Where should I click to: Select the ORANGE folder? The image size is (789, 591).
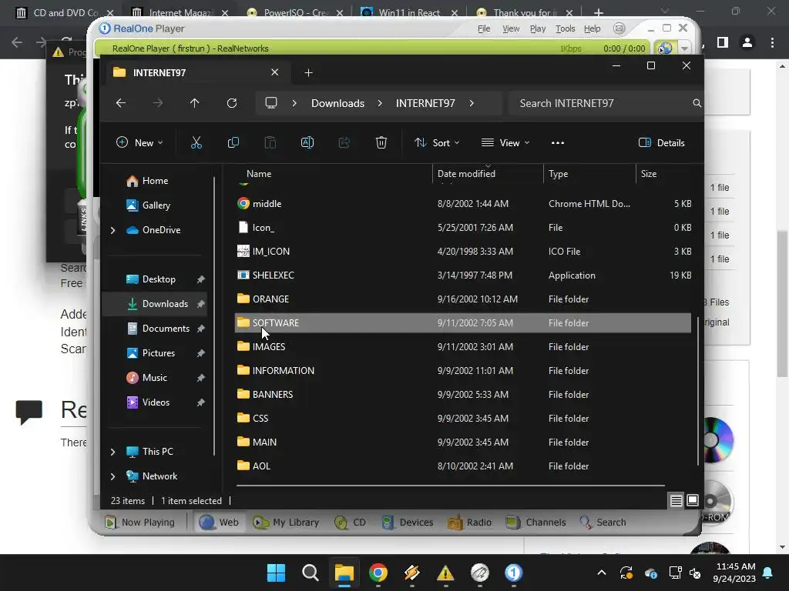pyautogui.click(x=463, y=299)
